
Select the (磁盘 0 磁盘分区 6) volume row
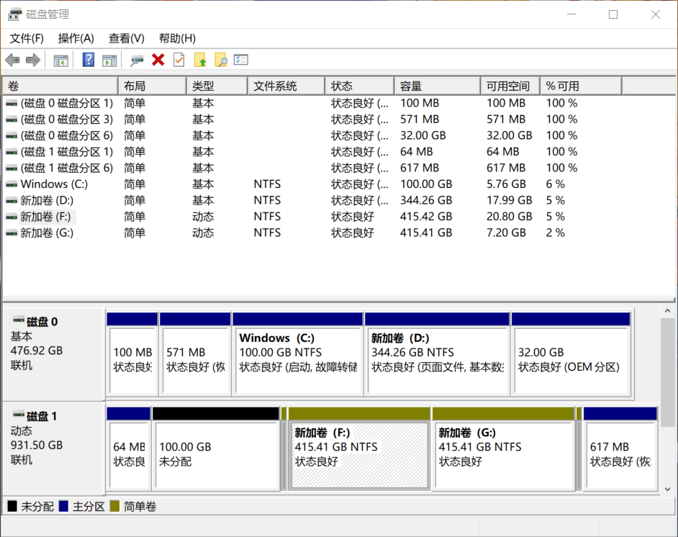(x=339, y=136)
